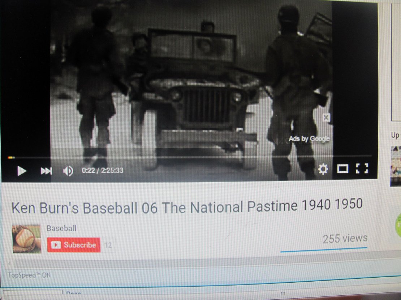Subscribe to the Baseball channel

pos(74,245)
